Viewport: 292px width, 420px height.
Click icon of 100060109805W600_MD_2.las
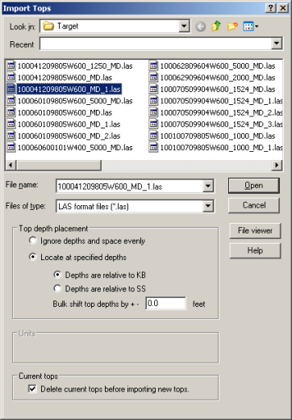(x=11, y=136)
